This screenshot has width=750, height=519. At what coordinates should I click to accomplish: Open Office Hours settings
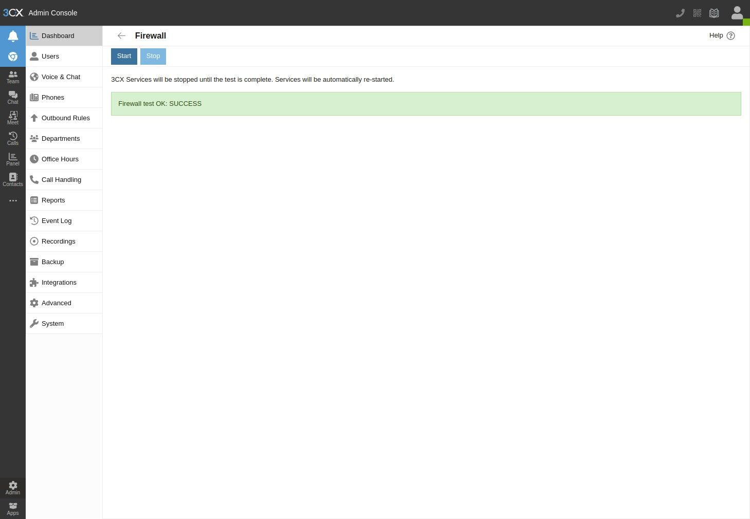[64, 159]
